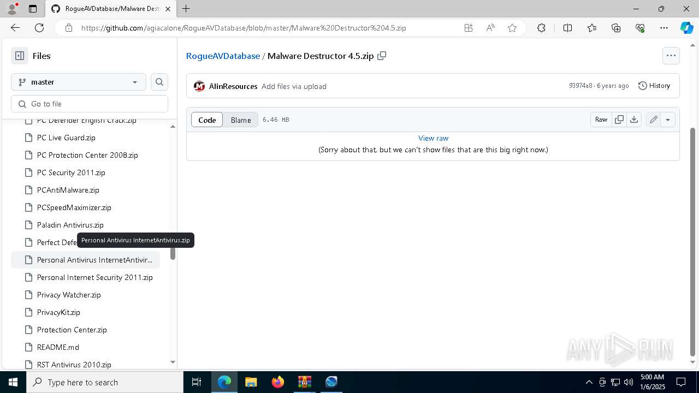This screenshot has width=699, height=393.
Task: Copy raw file contents icon
Action: [619, 120]
